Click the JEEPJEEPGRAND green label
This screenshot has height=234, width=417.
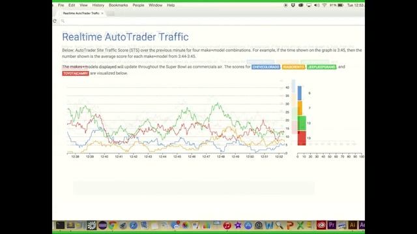(321, 67)
